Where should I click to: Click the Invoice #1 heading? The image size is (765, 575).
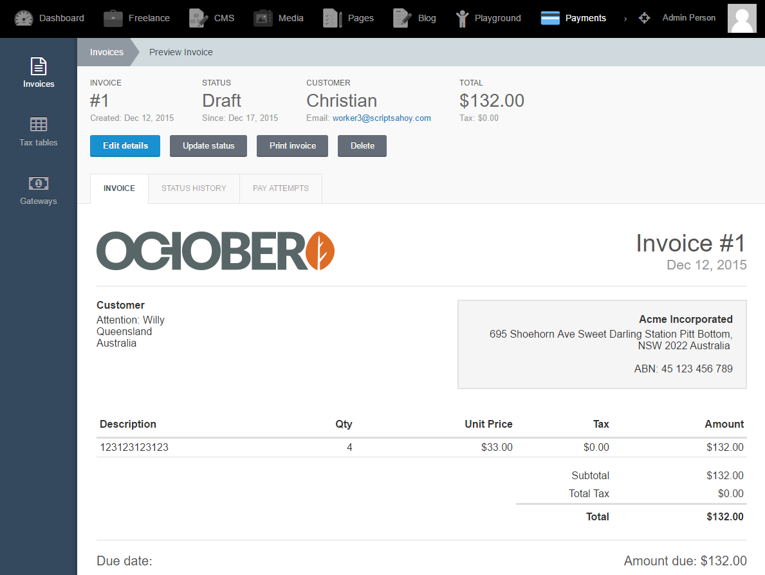[691, 243]
